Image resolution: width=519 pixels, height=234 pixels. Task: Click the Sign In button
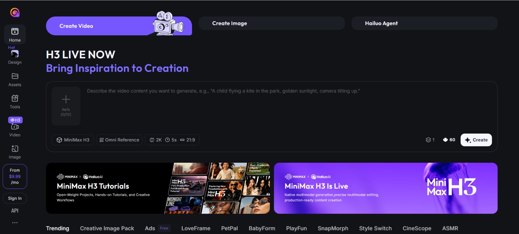click(15, 198)
